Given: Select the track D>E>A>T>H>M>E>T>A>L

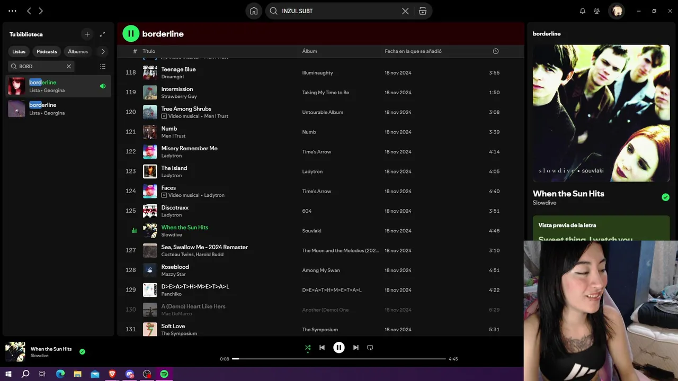Looking at the screenshot, I should 195,287.
